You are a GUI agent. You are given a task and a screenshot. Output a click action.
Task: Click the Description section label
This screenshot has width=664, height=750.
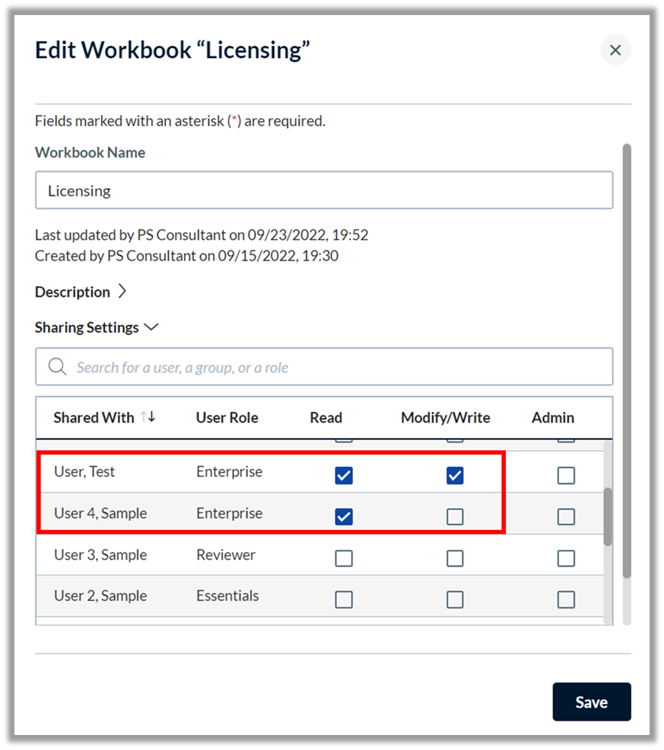pyautogui.click(x=72, y=292)
